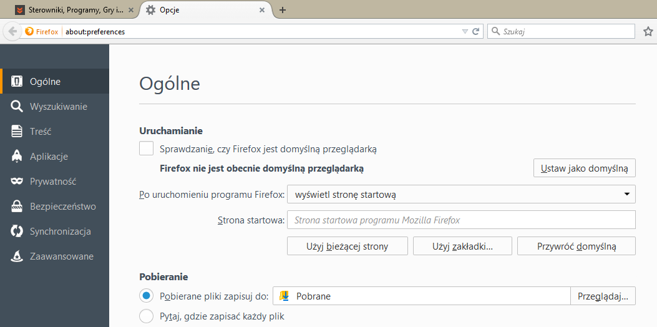Click the Bezpieczeństwo padlock icon
Screen dimensions: 657x327
[x=17, y=207]
